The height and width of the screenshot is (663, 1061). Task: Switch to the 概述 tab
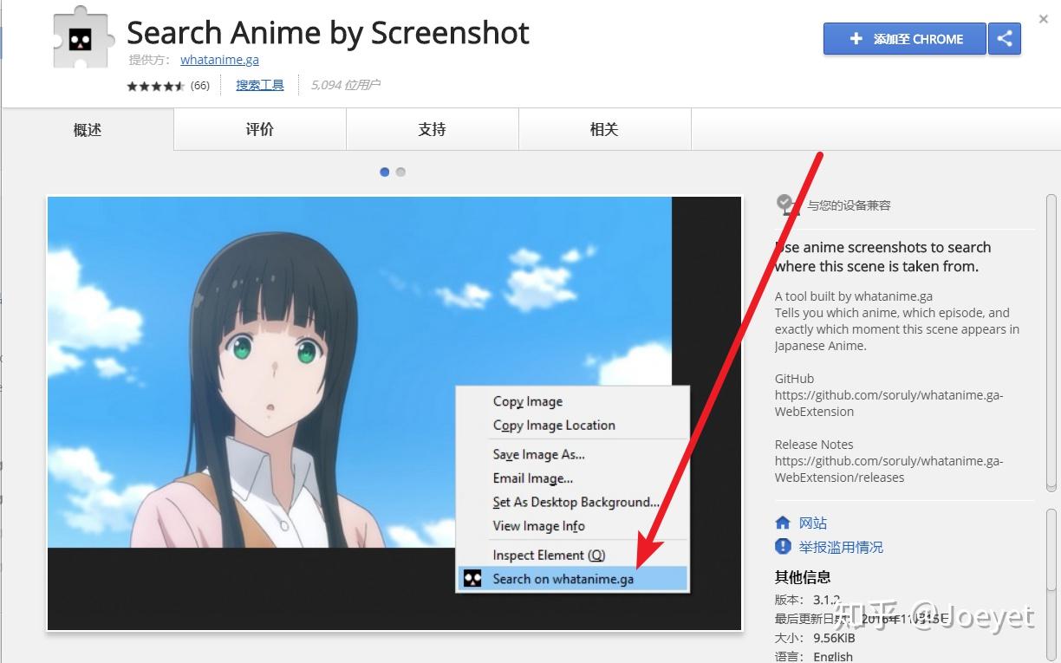tap(88, 129)
